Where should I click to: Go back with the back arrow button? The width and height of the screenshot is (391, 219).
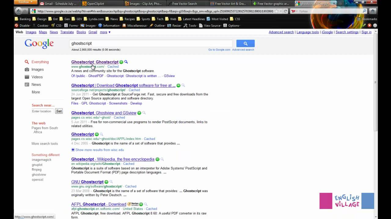coord(19,11)
